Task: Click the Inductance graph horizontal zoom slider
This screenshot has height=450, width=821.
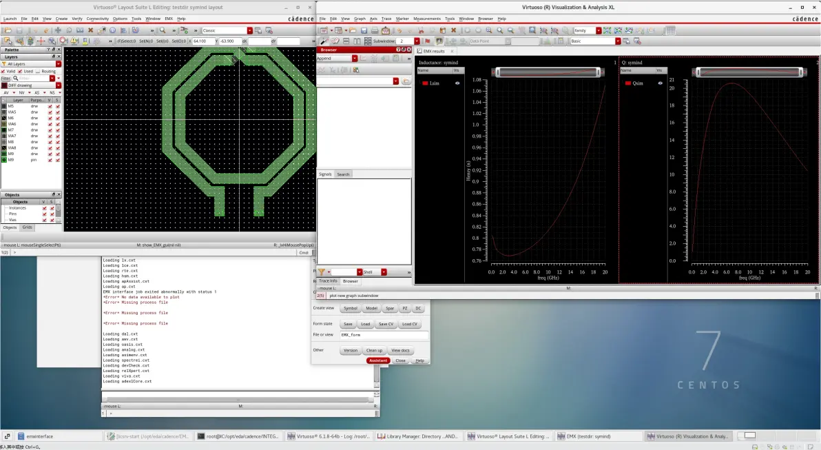Action: click(x=548, y=72)
